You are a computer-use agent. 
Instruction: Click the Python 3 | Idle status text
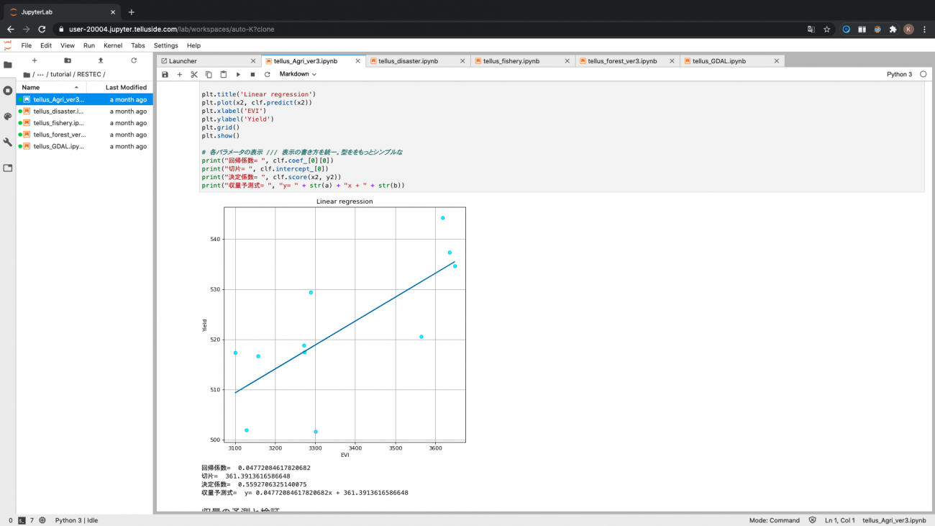pyautogui.click(x=76, y=520)
